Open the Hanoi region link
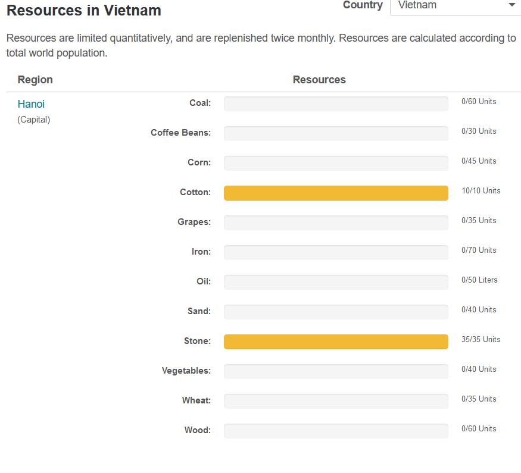 click(31, 104)
